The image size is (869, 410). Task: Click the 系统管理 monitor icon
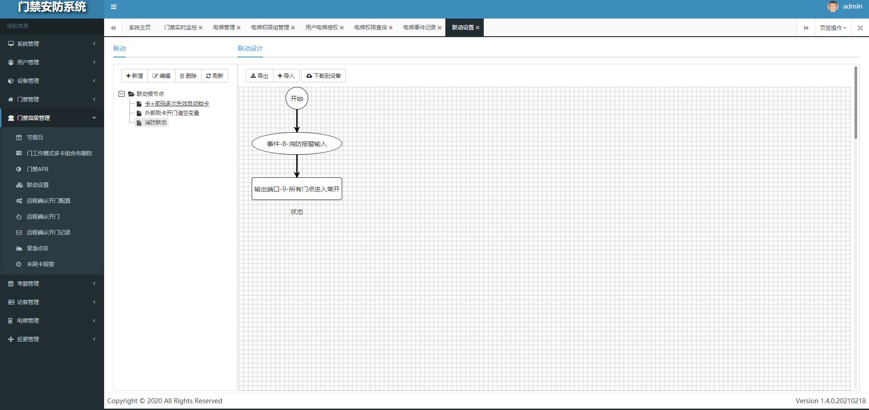11,44
